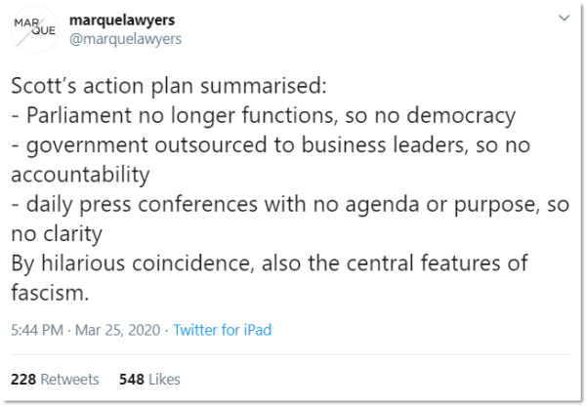This screenshot has height=406, width=586.
Task: Click the Twitter for iPad source link
Action: [223, 330]
